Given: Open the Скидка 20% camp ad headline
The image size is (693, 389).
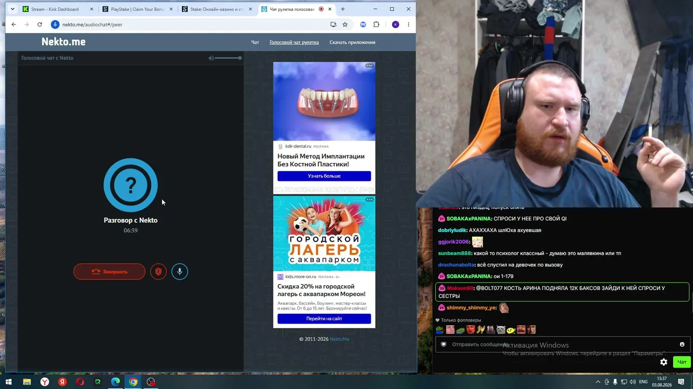Looking at the screenshot, I should [322, 290].
